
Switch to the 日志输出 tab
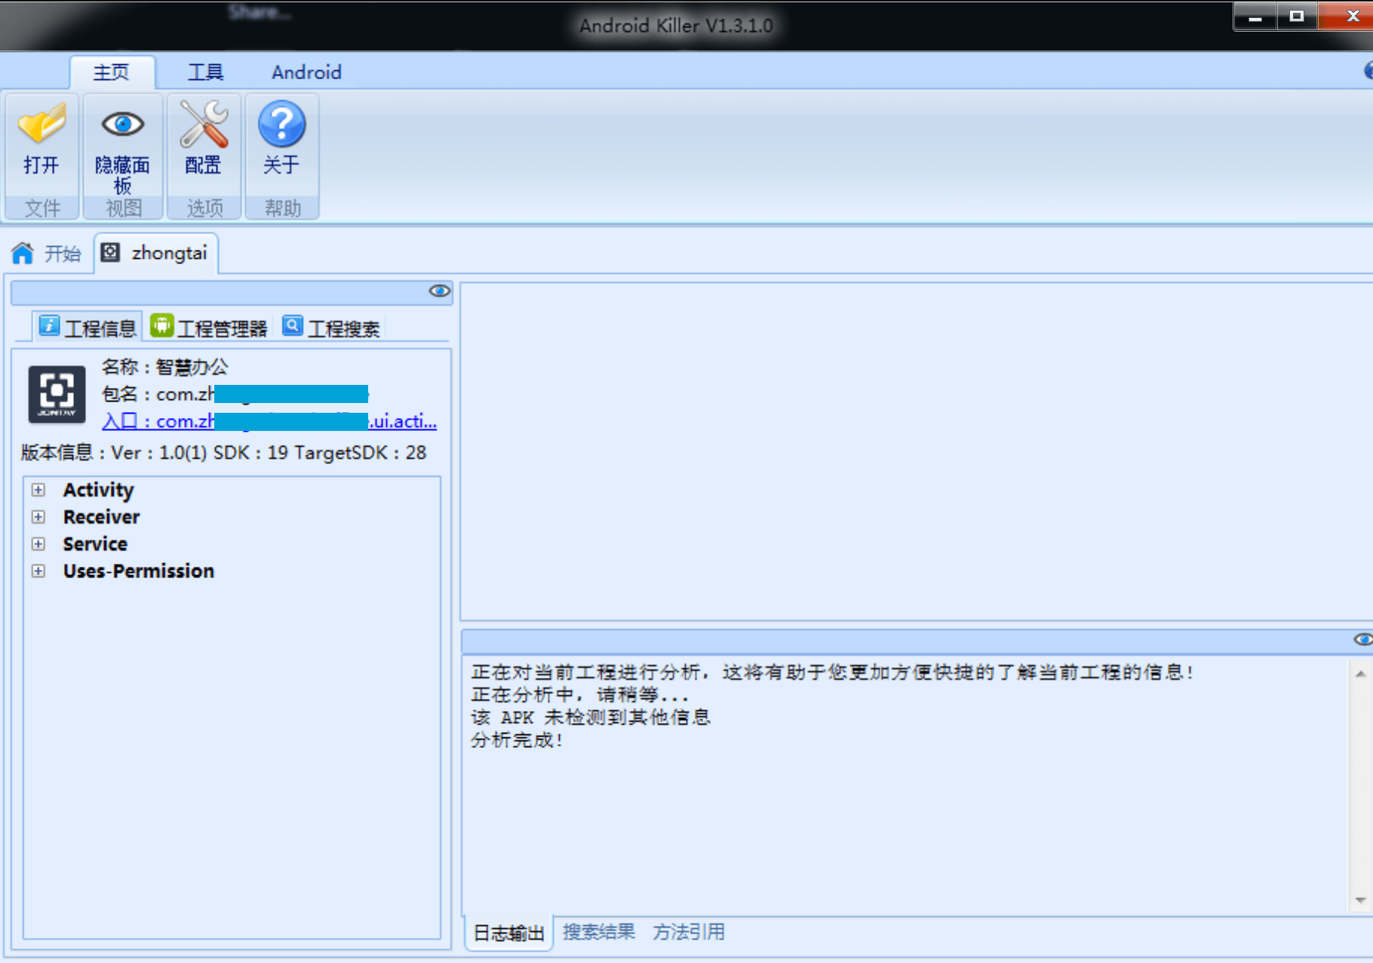508,934
